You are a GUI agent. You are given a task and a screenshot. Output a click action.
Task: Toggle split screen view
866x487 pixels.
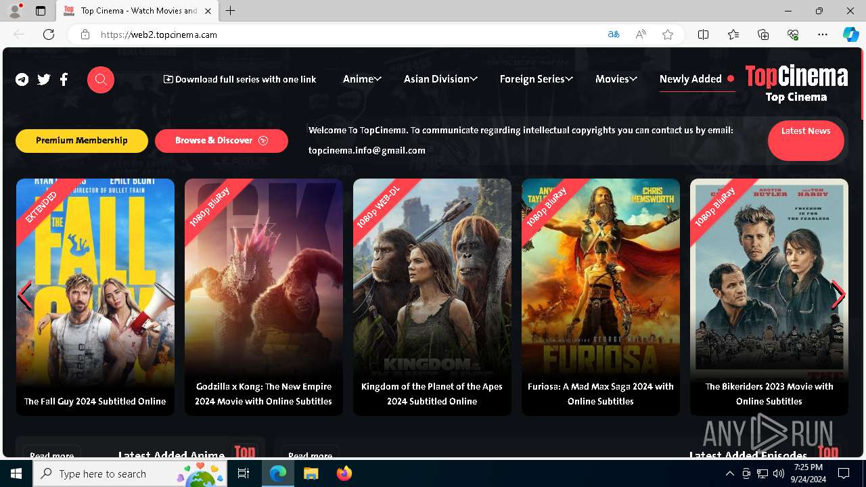(703, 34)
